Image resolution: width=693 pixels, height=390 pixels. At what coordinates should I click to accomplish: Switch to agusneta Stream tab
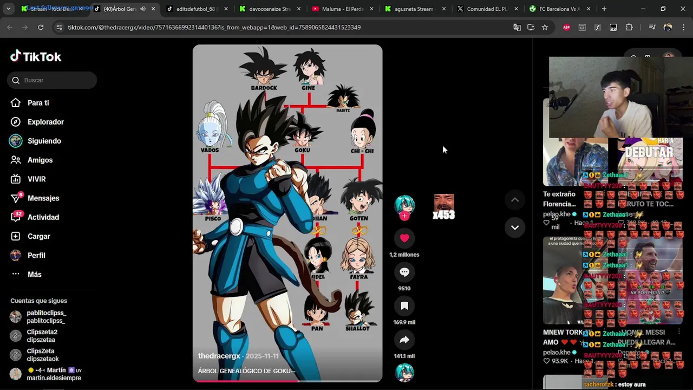coord(415,9)
